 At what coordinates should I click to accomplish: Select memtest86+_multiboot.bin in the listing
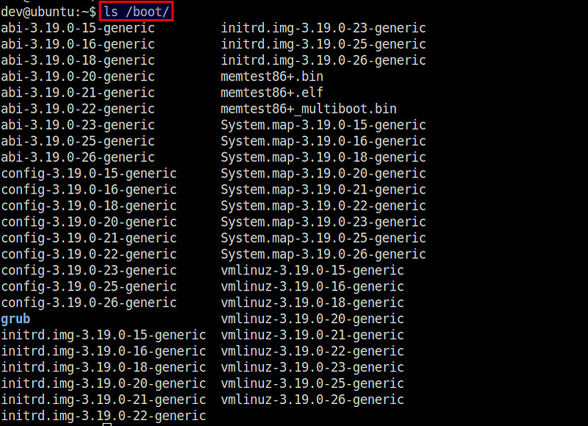[x=309, y=109]
